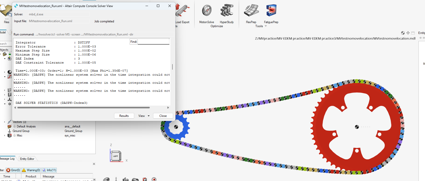425x181 pixels.
Task: Toggle the Warning(0) message filter
Action: tap(31, 170)
